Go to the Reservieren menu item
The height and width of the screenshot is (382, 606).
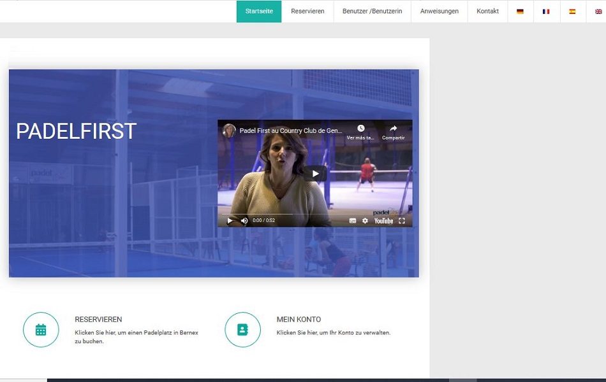(x=307, y=11)
